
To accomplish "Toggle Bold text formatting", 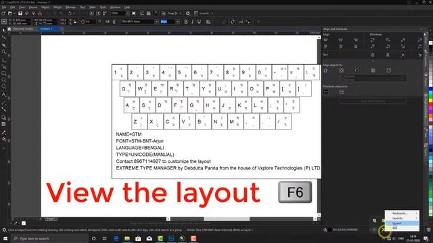I will [186, 22].
